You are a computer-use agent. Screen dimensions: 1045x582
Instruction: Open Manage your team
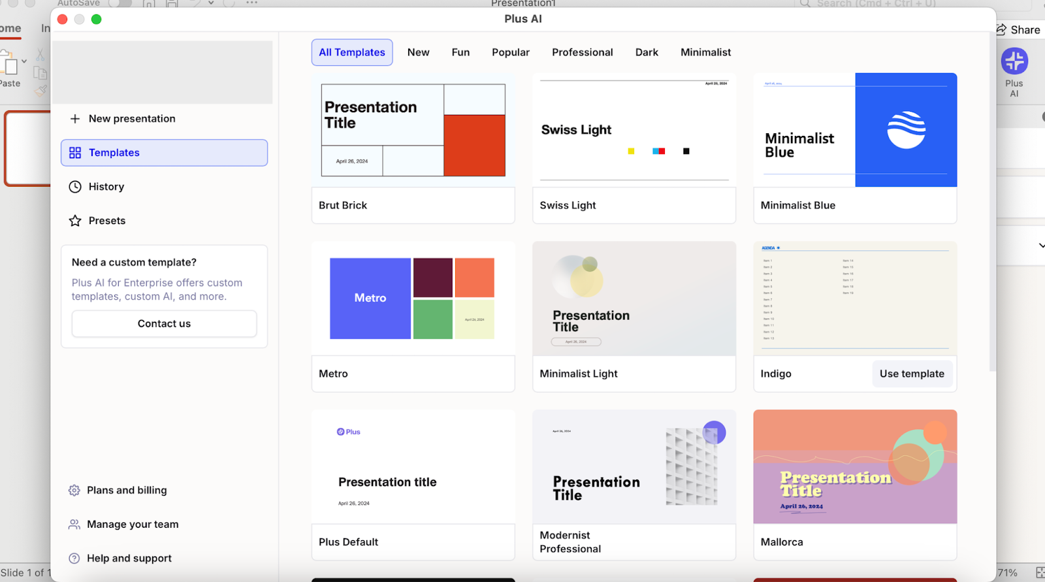click(133, 525)
